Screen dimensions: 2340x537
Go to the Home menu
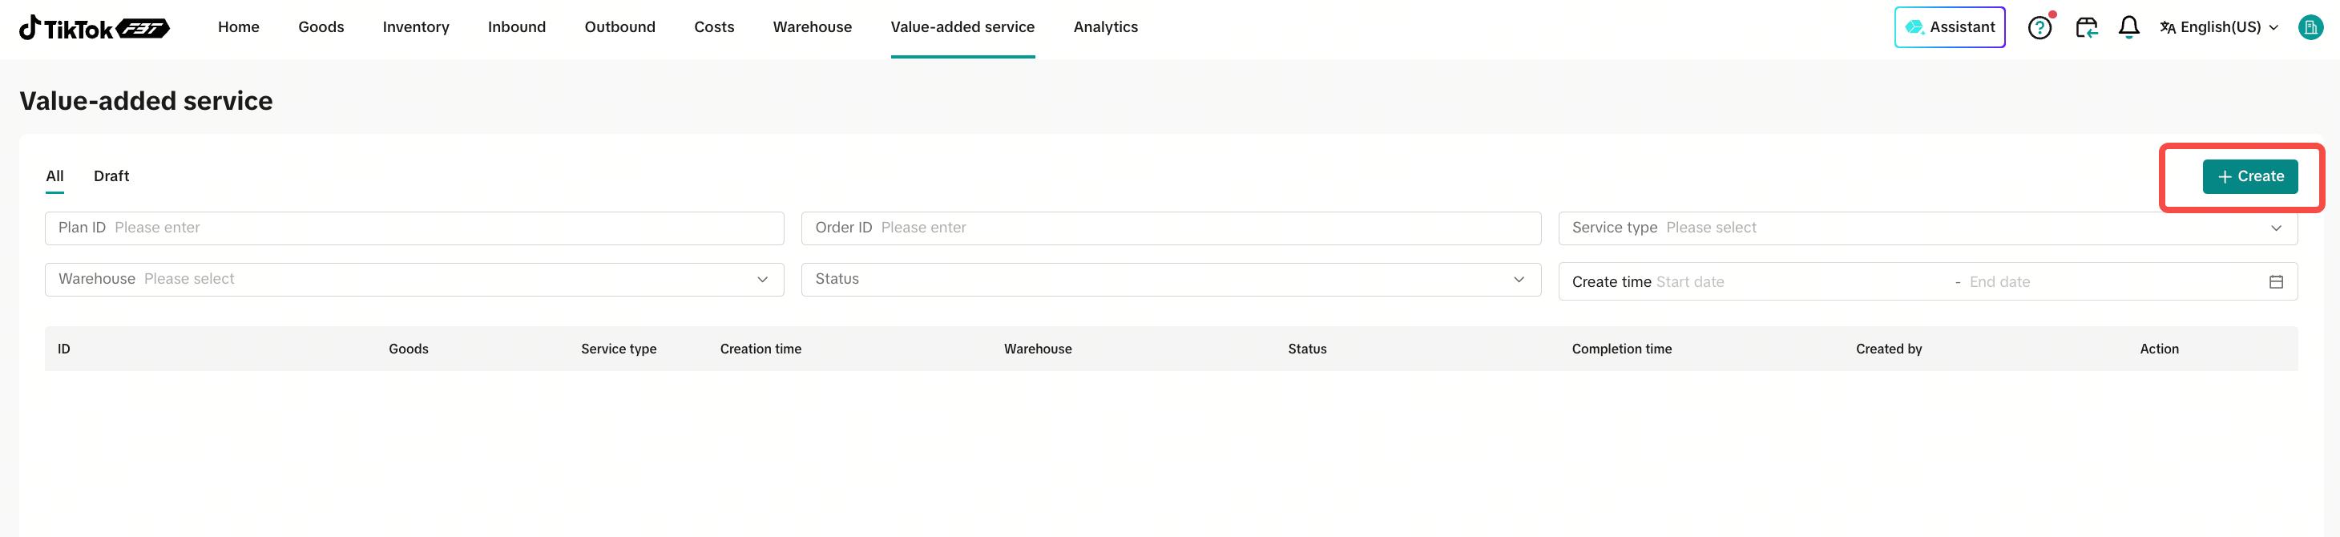(x=239, y=27)
